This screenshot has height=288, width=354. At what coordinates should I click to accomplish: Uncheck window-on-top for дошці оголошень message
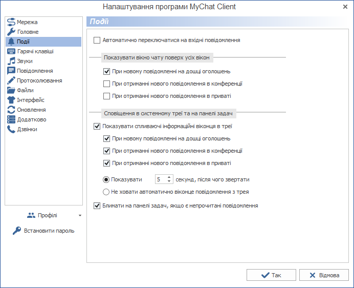pyautogui.click(x=106, y=72)
